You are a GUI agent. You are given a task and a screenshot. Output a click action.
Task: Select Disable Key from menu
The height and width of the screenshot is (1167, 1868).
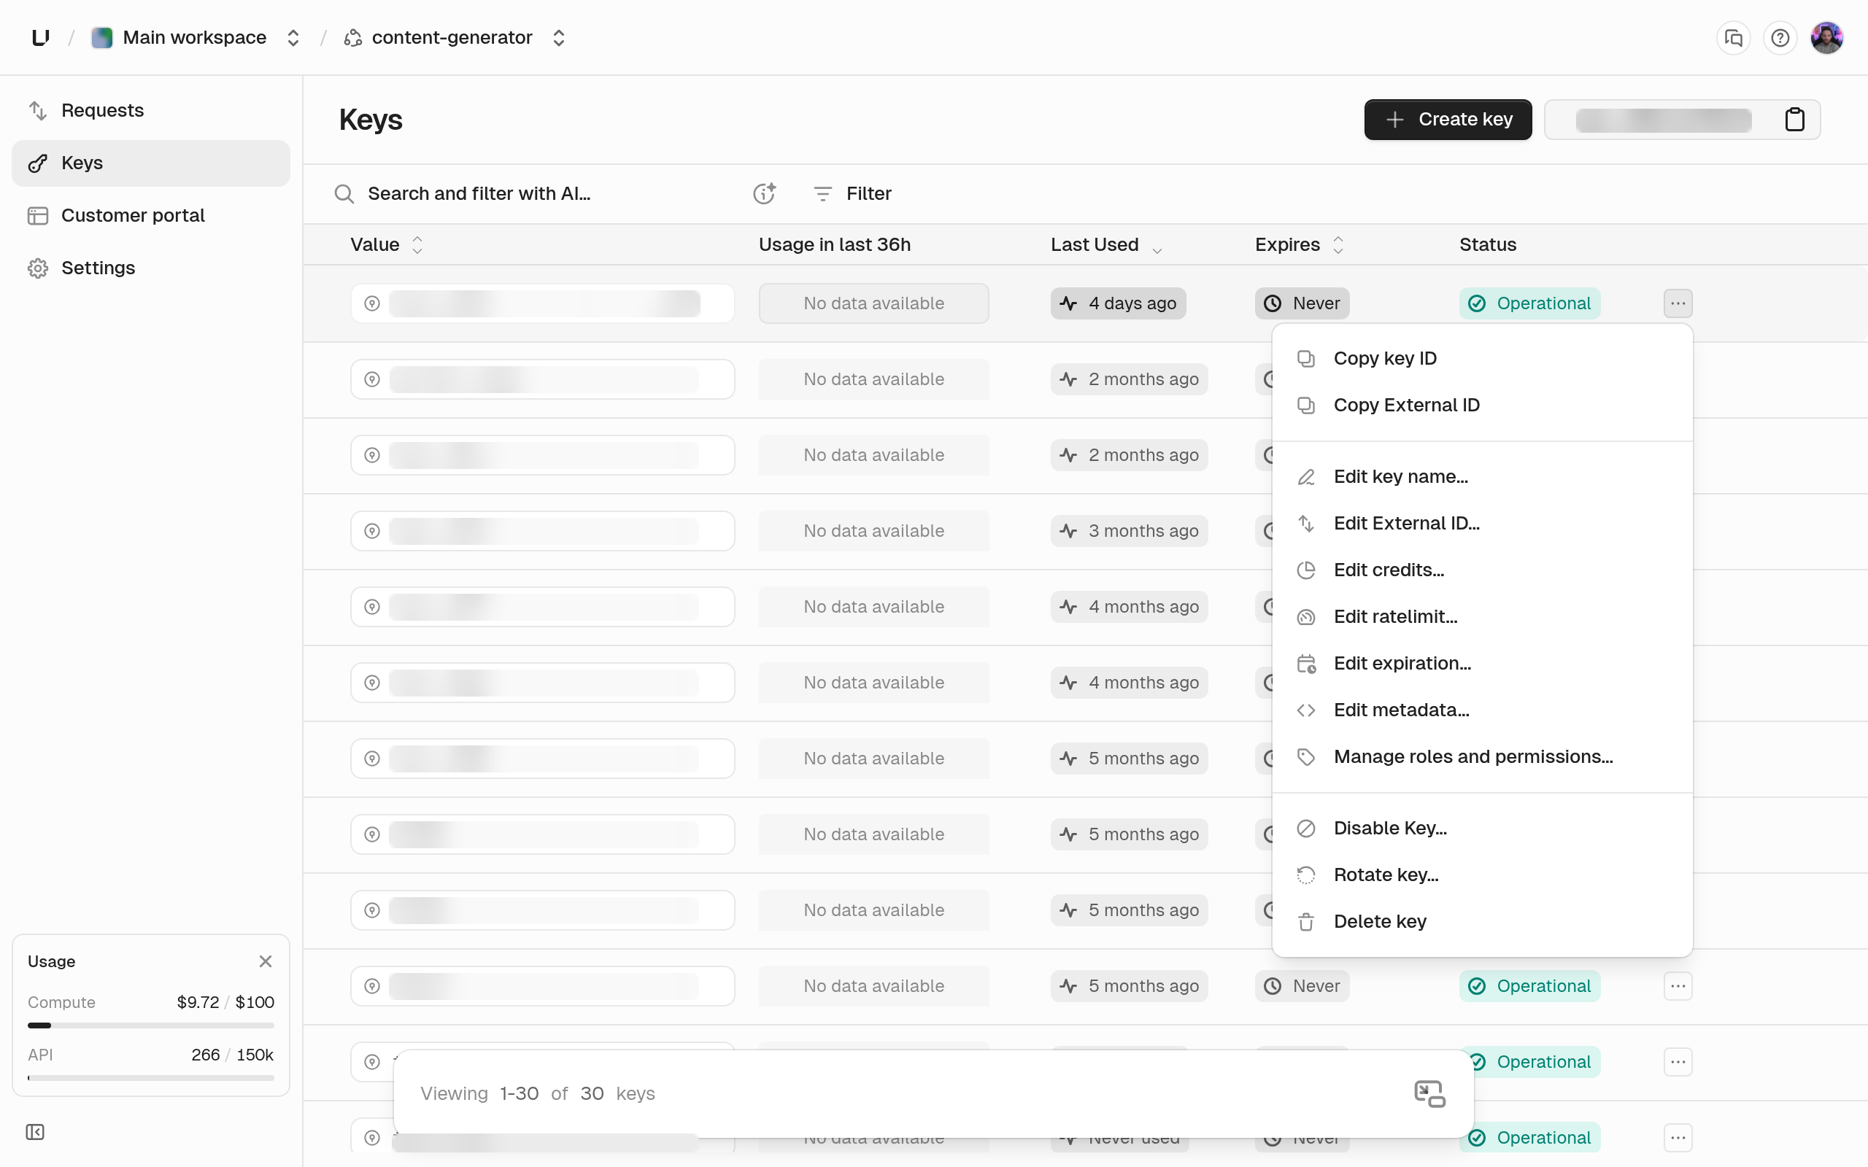coord(1482,828)
